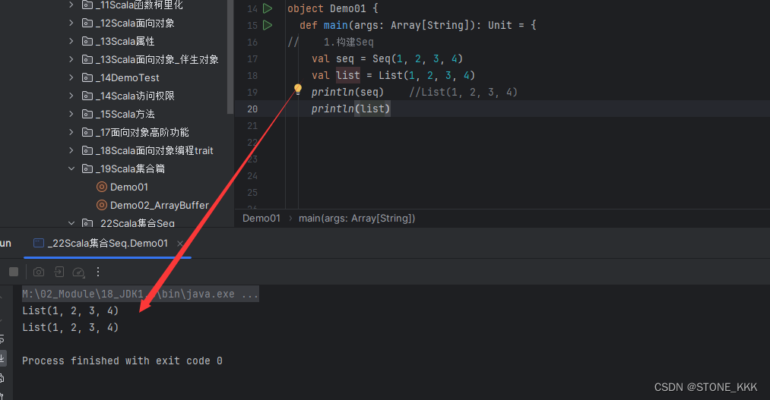The height and width of the screenshot is (400, 770).
Task: Take a thread dump with camera icon
Action: [39, 272]
